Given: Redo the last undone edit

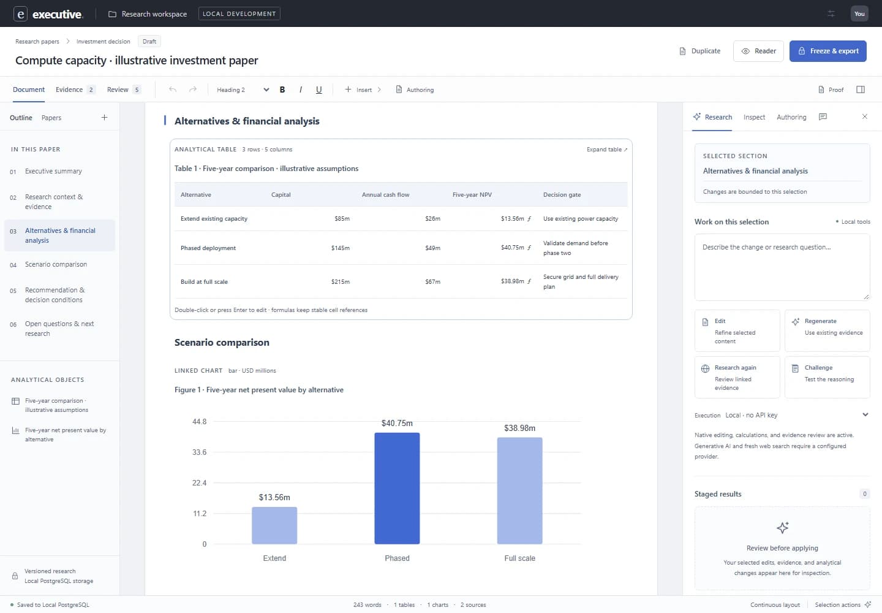Looking at the screenshot, I should point(193,89).
